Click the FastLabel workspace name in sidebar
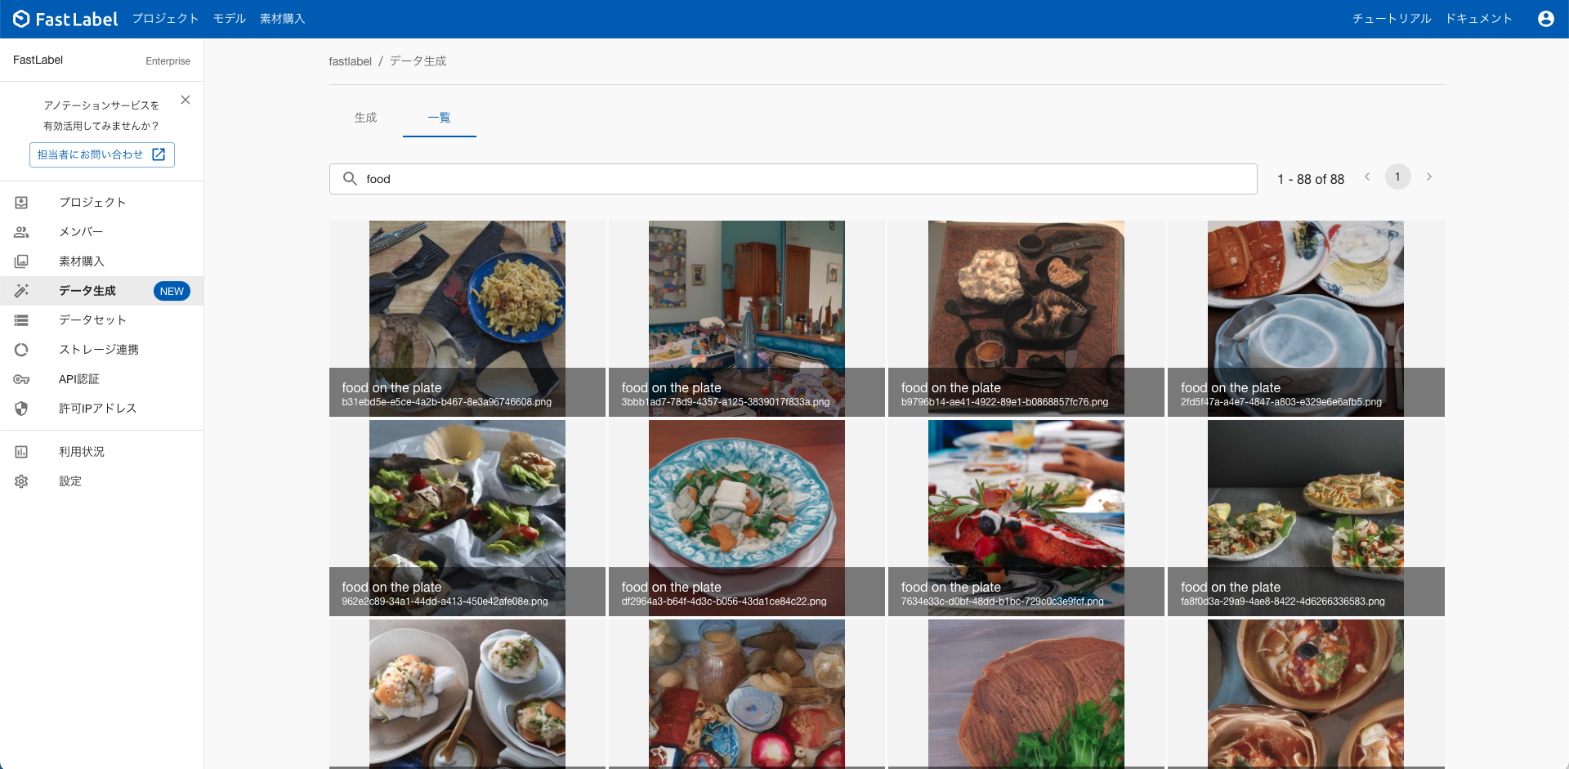This screenshot has width=1569, height=769. pos(38,60)
